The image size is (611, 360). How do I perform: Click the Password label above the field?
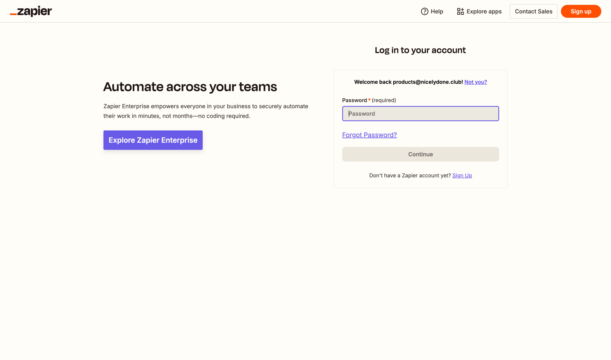click(355, 100)
